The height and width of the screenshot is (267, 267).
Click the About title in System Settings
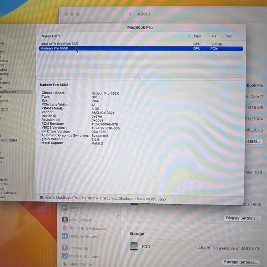[x=144, y=14]
